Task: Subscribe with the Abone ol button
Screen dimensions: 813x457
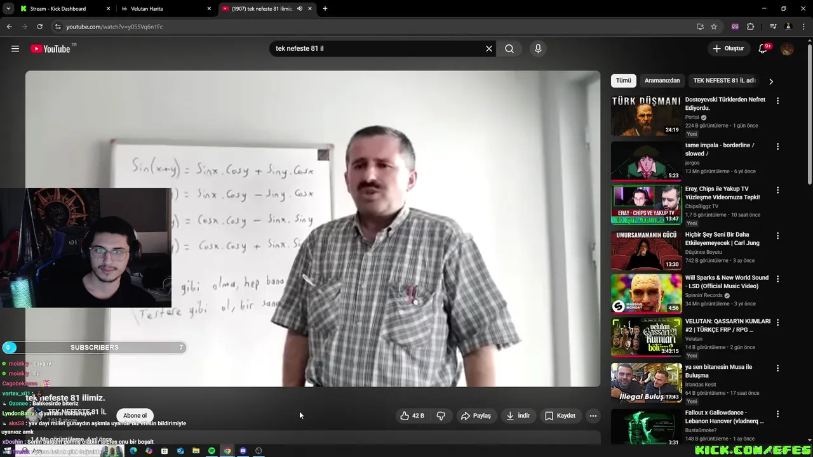Action: pos(135,416)
